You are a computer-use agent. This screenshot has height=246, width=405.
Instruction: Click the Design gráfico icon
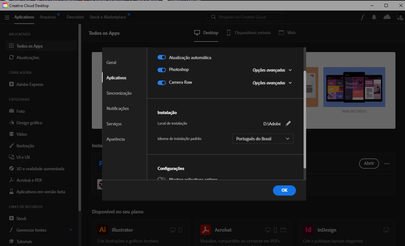tap(11, 123)
